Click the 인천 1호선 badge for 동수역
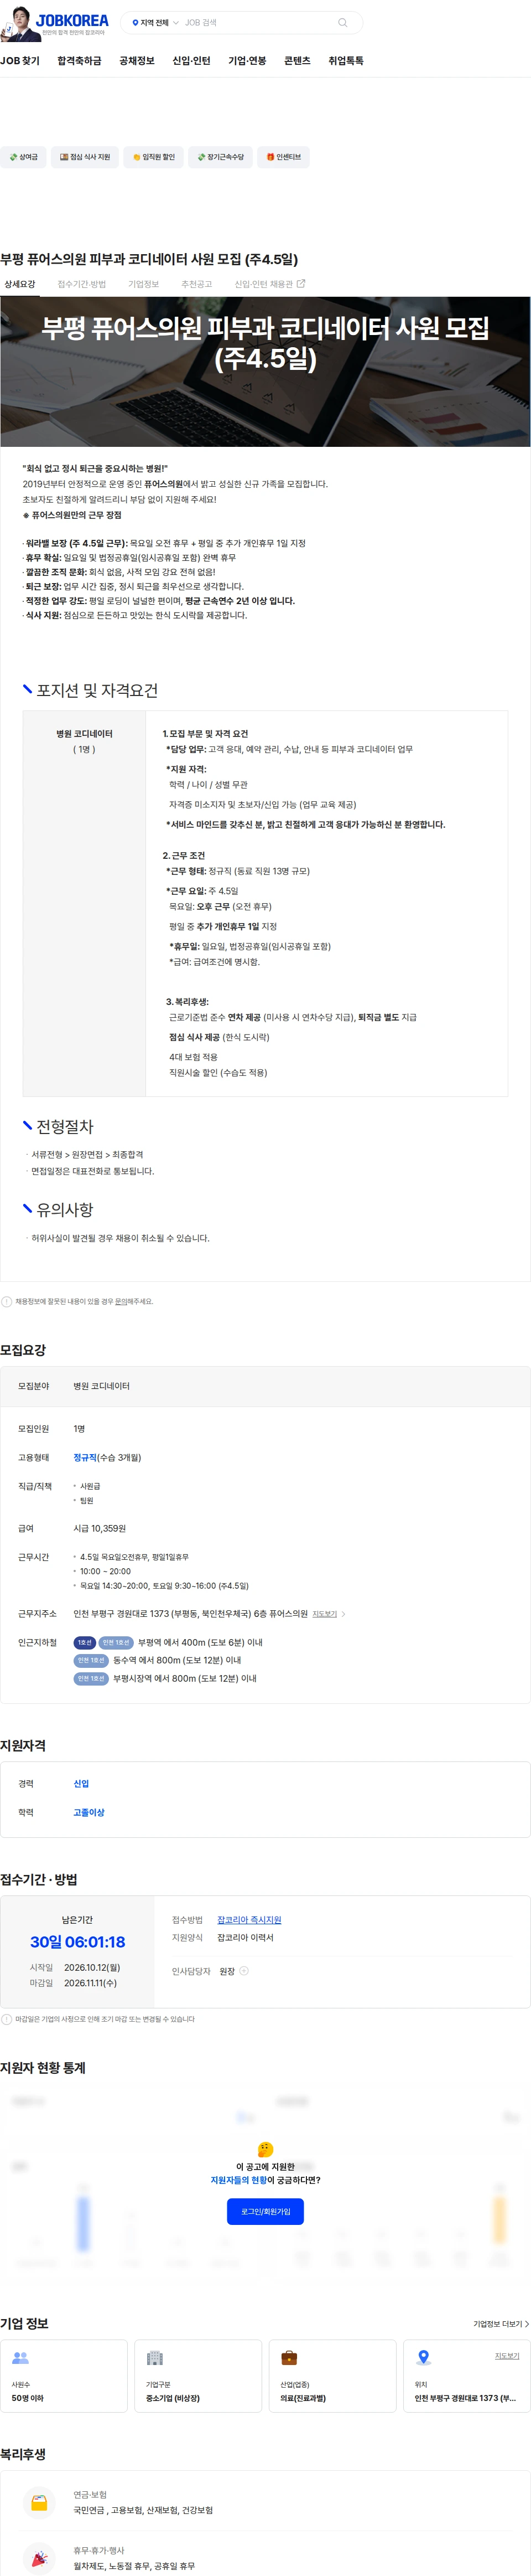Screen dimensions: 531x2576 click(x=91, y=1661)
